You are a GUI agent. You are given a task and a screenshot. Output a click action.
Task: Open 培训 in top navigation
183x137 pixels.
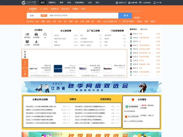(97, 3)
